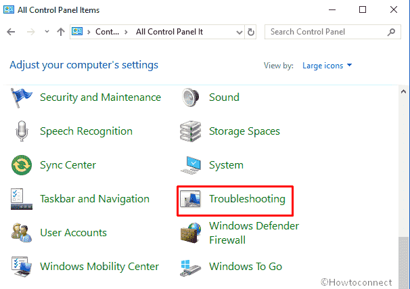
Task: Open the Windows To Go USB icon
Action: click(190, 267)
